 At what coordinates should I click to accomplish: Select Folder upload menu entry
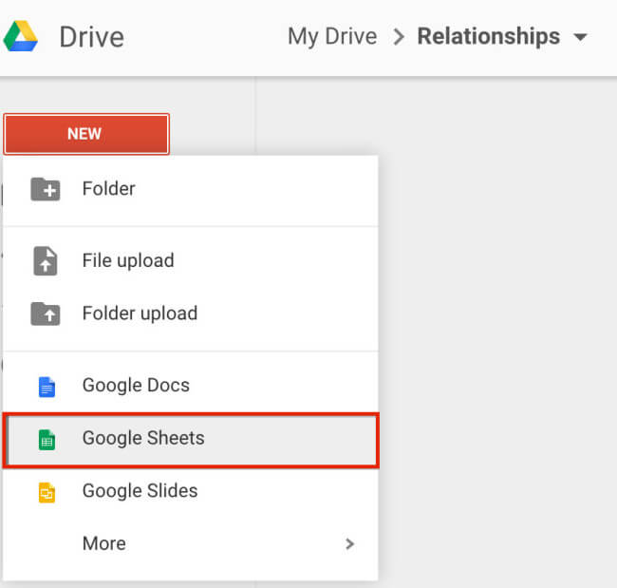point(191,313)
